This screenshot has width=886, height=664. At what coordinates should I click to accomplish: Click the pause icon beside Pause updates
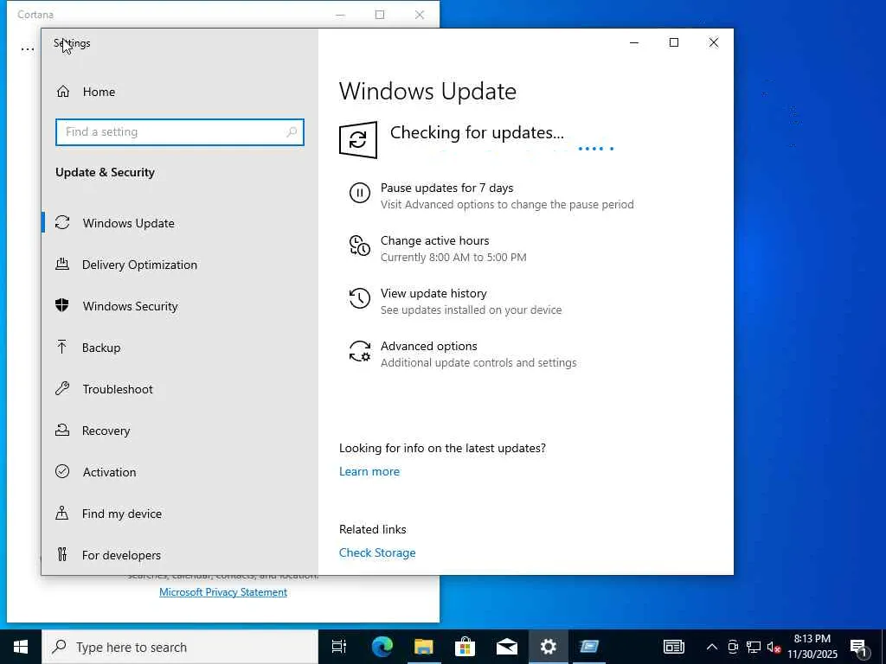click(x=360, y=193)
